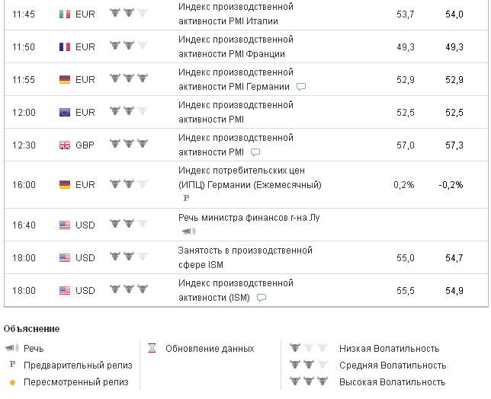Click the UK flag in GBP row
Screen dimensions: 491x399
point(65,145)
